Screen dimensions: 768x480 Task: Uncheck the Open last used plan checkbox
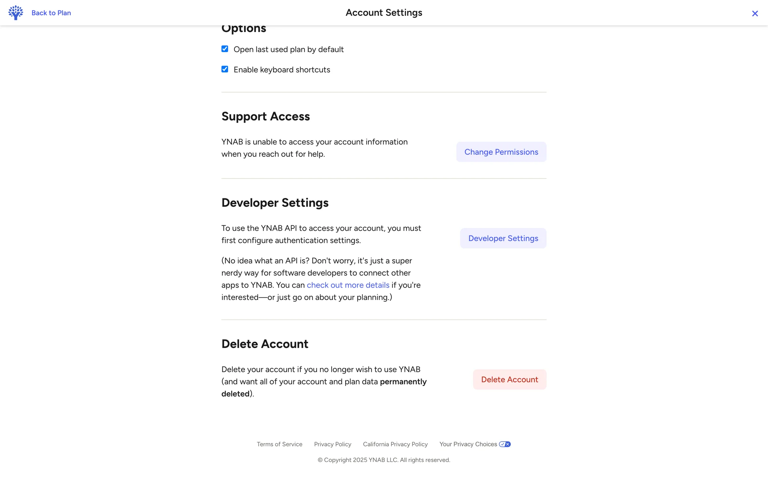225,49
